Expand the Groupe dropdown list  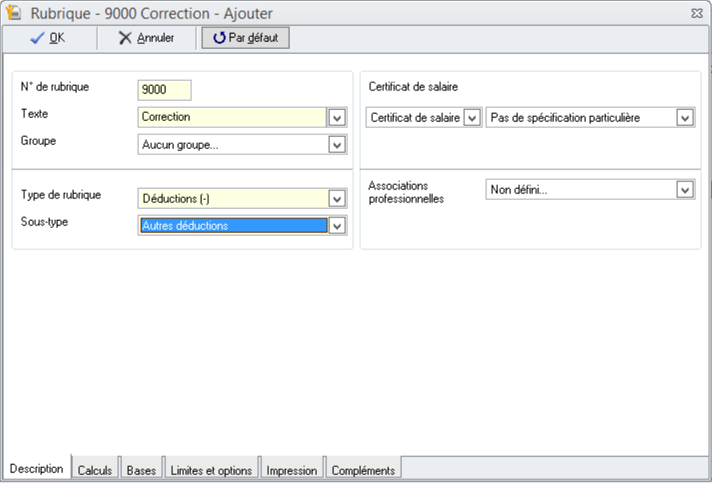pos(338,145)
